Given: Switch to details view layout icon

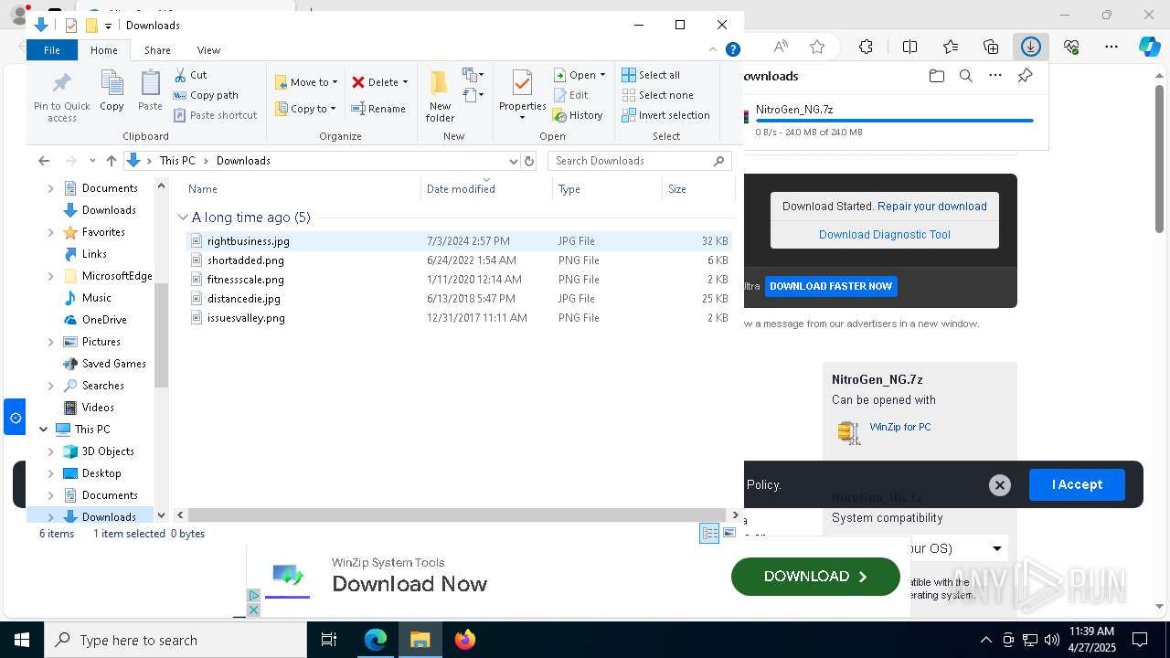Looking at the screenshot, I should [x=709, y=534].
